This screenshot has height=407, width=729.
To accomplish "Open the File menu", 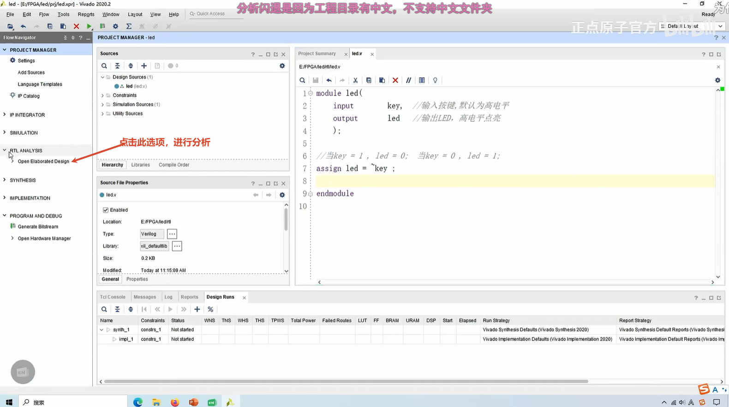I will tap(10, 14).
